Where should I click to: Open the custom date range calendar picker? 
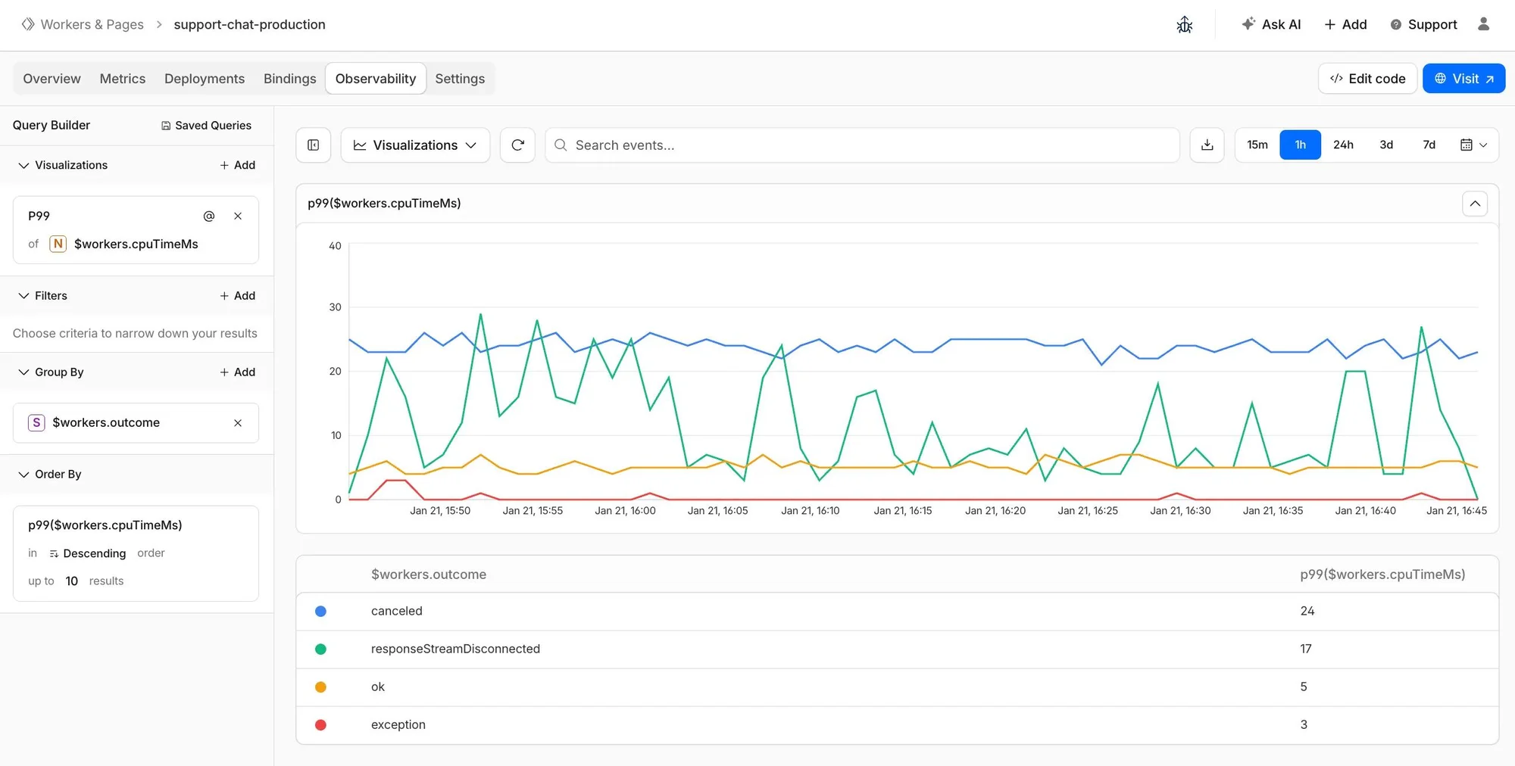click(x=1473, y=145)
